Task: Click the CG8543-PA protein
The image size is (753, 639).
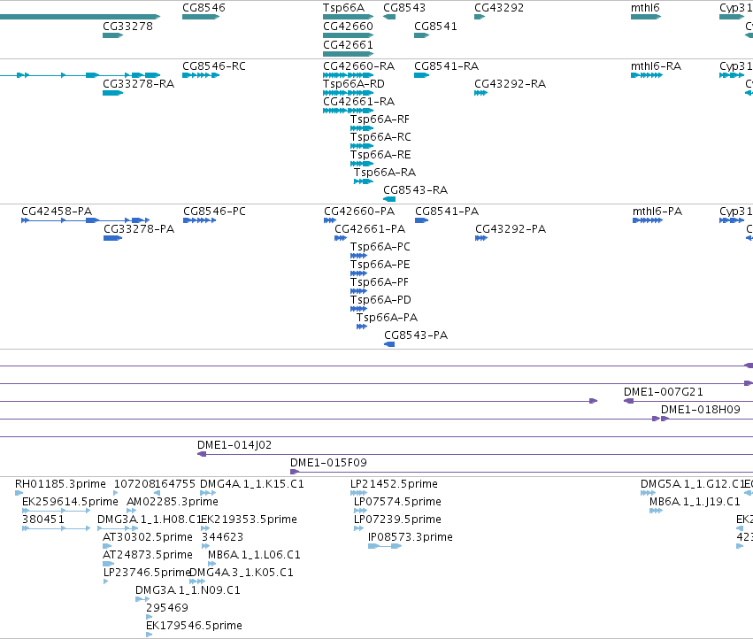Action: point(389,344)
